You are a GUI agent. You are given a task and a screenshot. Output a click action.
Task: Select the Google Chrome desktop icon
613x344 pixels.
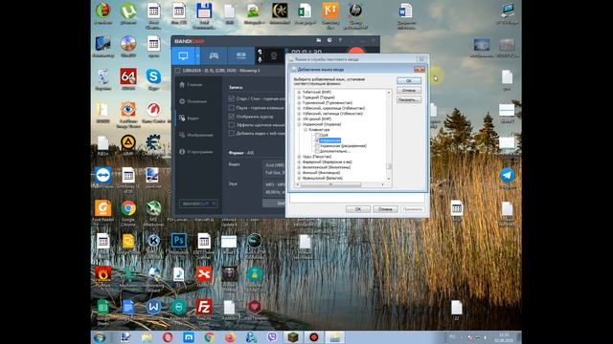(128, 212)
